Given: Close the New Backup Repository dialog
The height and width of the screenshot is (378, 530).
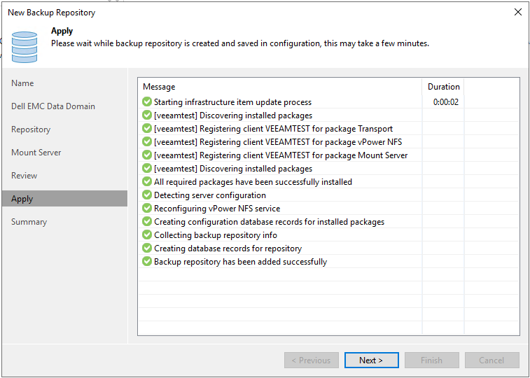Looking at the screenshot, I should [517, 12].
